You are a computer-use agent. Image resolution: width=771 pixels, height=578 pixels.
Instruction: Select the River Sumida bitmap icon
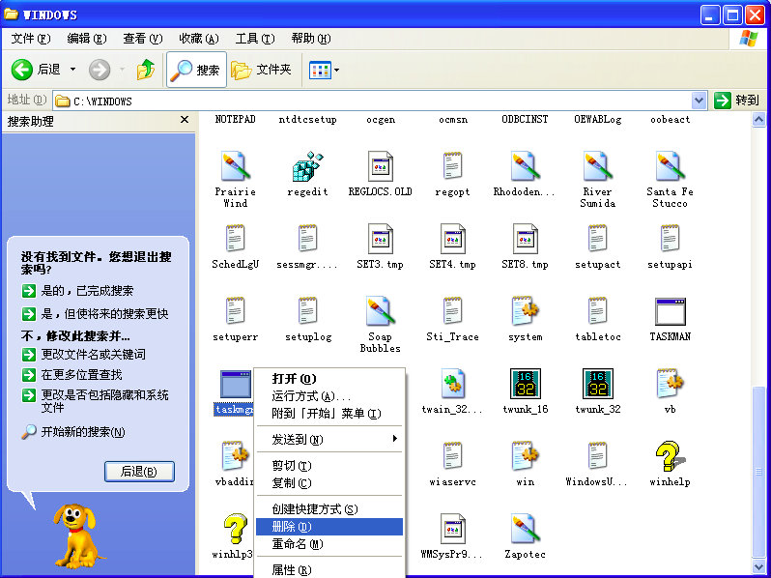(x=597, y=167)
